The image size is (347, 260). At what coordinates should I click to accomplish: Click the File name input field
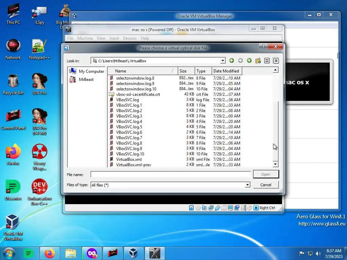170,174
